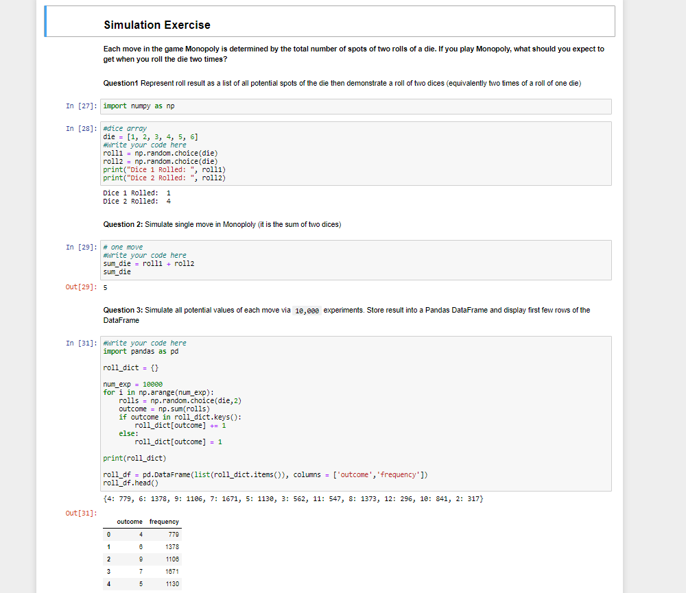The width and height of the screenshot is (686, 593).
Task: Click the frequency cell 779
Action: coord(174,535)
